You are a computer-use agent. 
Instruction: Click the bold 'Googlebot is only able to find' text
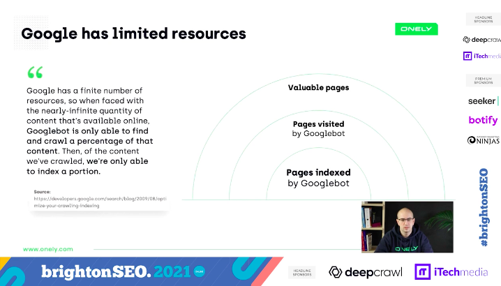[x=87, y=131]
